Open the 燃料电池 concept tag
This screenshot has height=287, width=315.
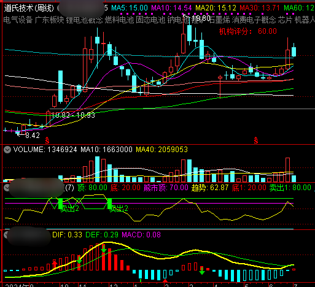coord(119,20)
